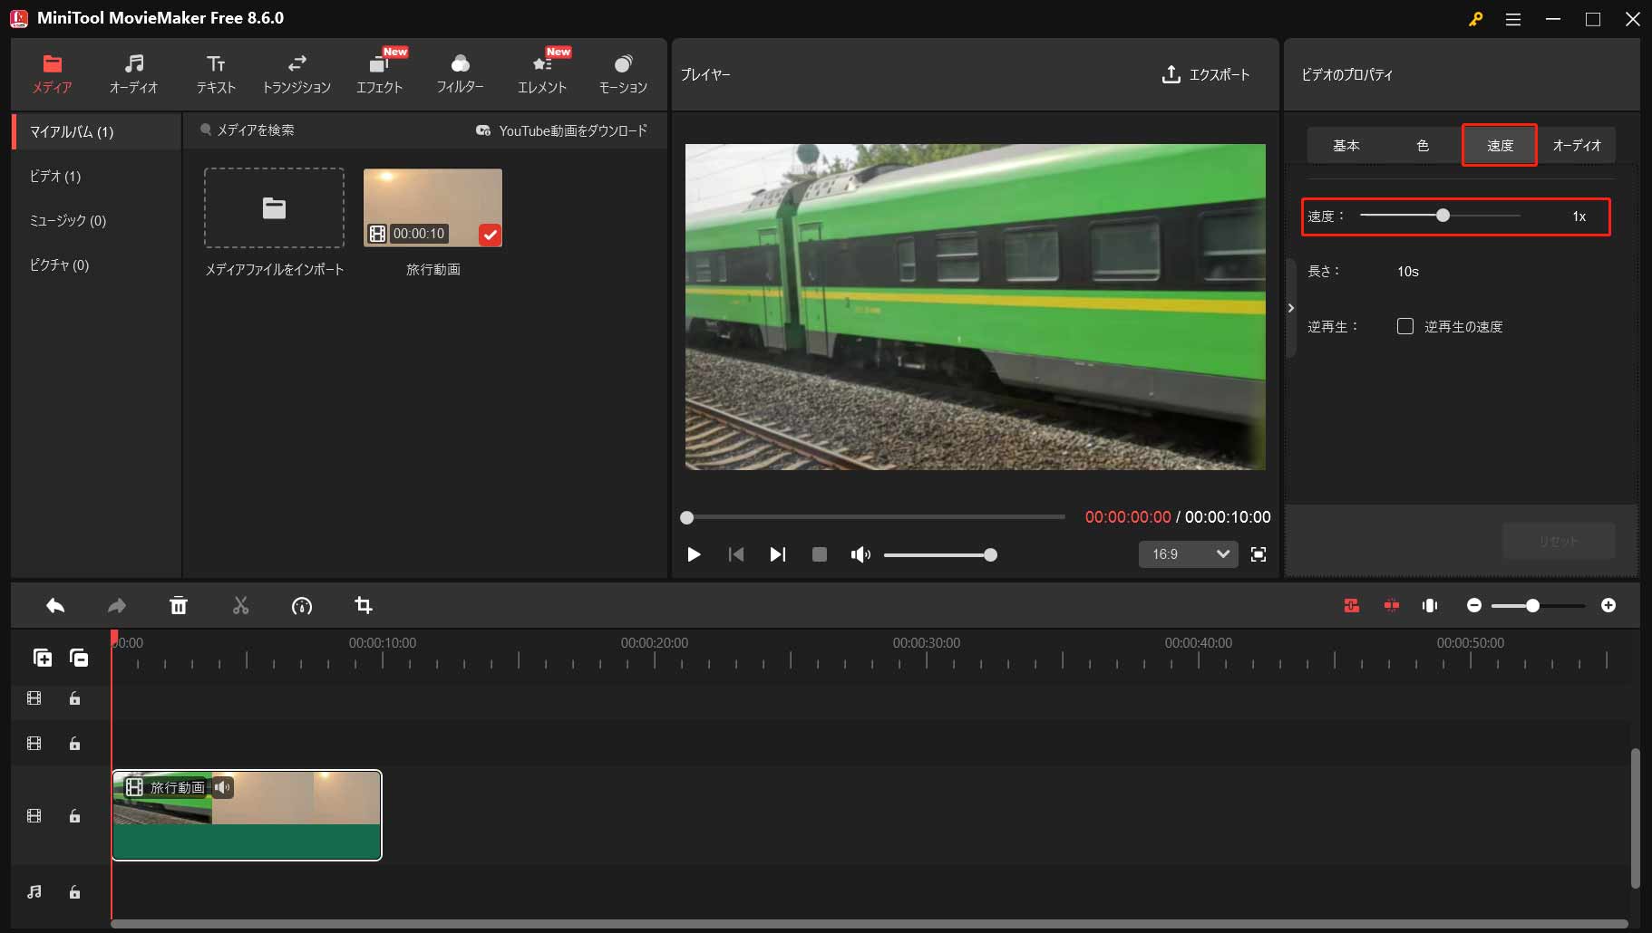Viewport: 1652px width, 933px height.
Task: Open the フィルター panel
Action: (461, 72)
